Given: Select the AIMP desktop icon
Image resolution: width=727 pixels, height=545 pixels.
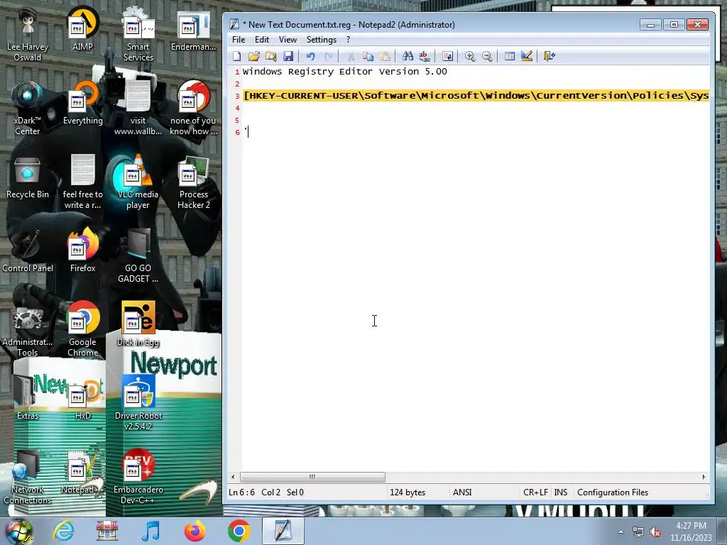Looking at the screenshot, I should tap(82, 28).
